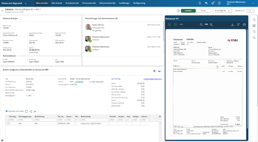Download the invoice document

pyautogui.click(x=232, y=24)
